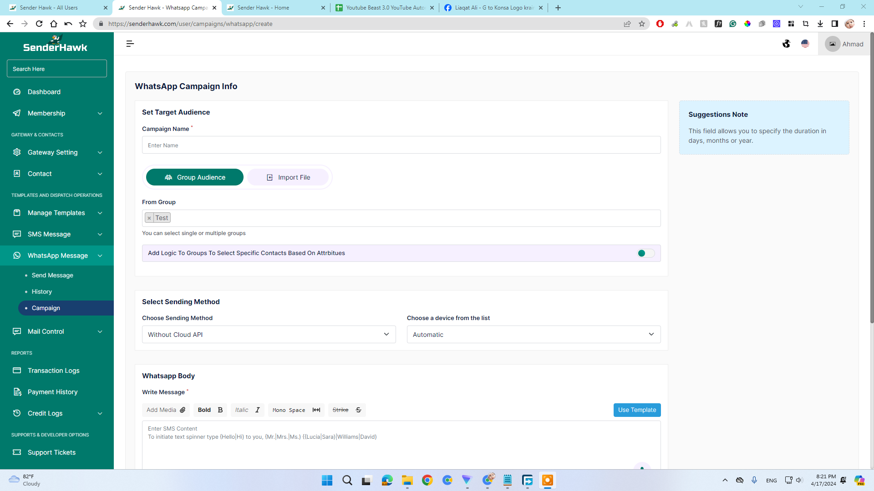
Task: Click the browser address bar URL
Action: [x=190, y=24]
